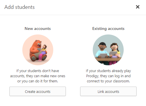Click the Add students dialog title
This screenshot has height=106, width=146.
(19, 7)
